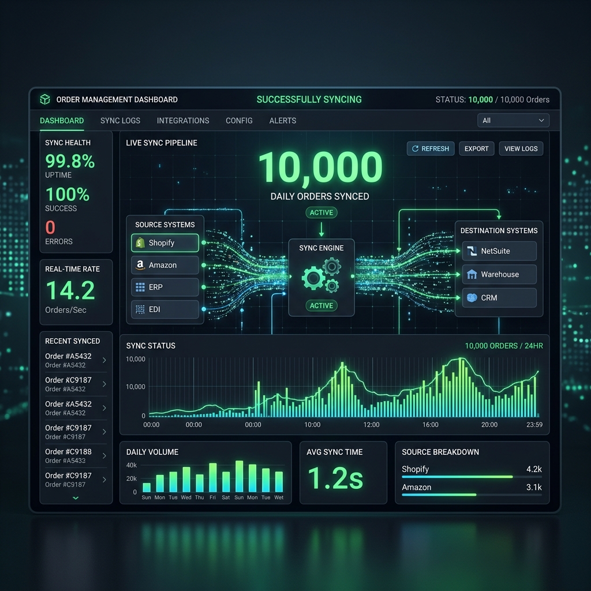The height and width of the screenshot is (591, 591).
Task: Click the Active badge above the down arrow
Action: (x=321, y=212)
